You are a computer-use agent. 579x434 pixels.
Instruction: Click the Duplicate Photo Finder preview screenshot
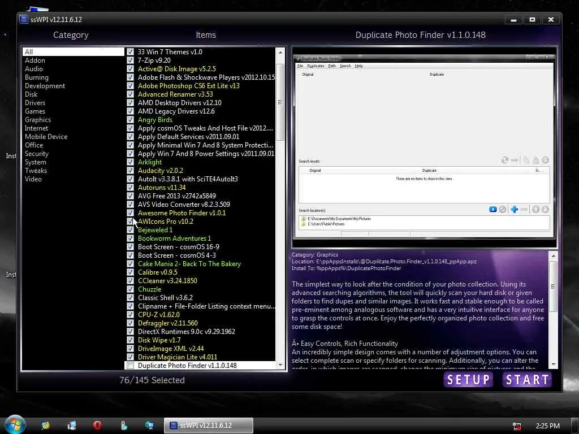tap(424, 147)
